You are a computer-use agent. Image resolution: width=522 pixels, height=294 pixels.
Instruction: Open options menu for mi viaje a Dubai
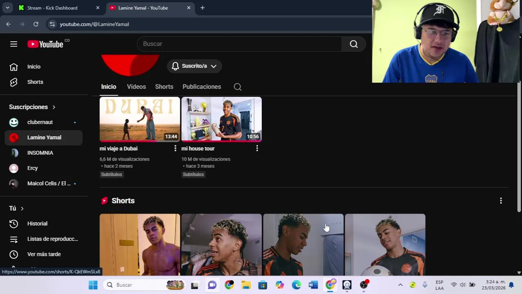pyautogui.click(x=175, y=148)
